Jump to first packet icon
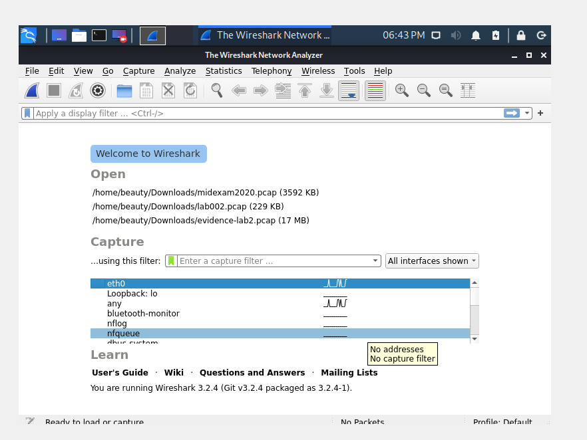This screenshot has width=587, height=440. click(x=305, y=91)
